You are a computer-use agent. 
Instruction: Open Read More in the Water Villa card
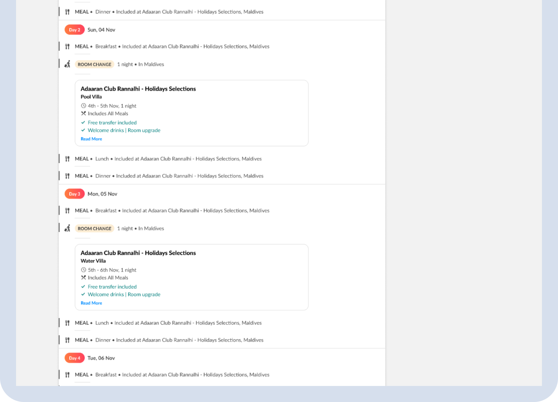(x=91, y=303)
